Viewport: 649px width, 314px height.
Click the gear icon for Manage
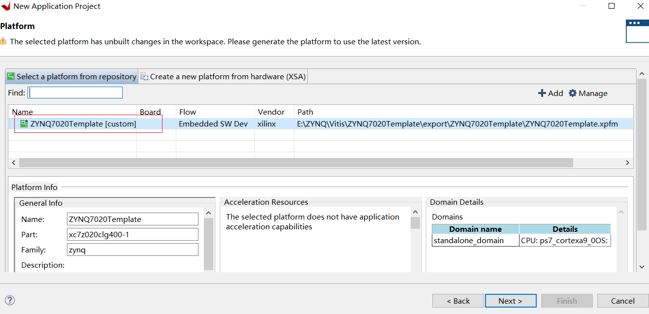(572, 93)
